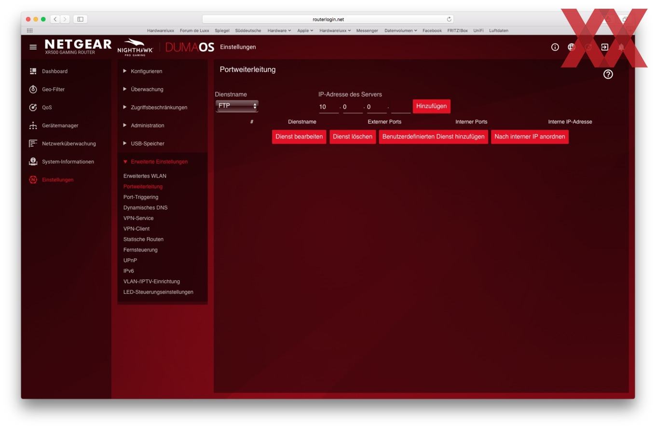Image resolution: width=656 pixels, height=429 pixels.
Task: Click Nach interner IP anordnen button
Action: pyautogui.click(x=530, y=137)
